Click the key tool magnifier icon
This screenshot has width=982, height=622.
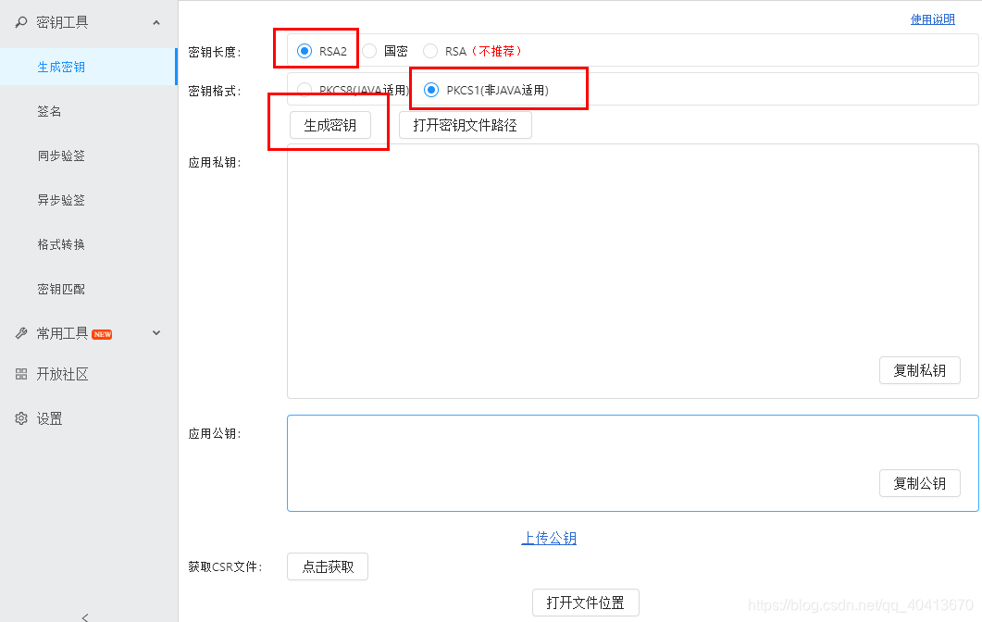tap(21, 22)
